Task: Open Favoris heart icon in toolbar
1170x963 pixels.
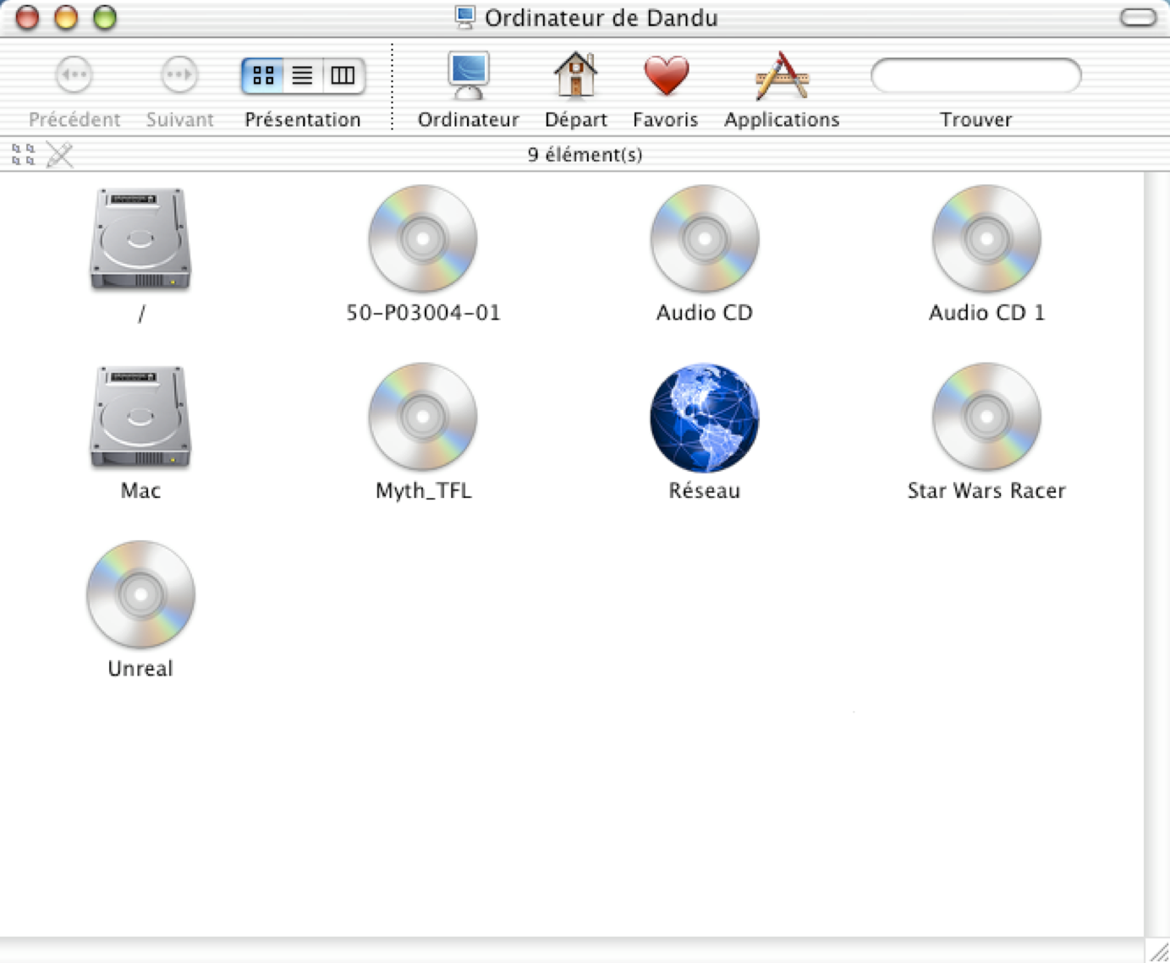Action: [x=666, y=76]
